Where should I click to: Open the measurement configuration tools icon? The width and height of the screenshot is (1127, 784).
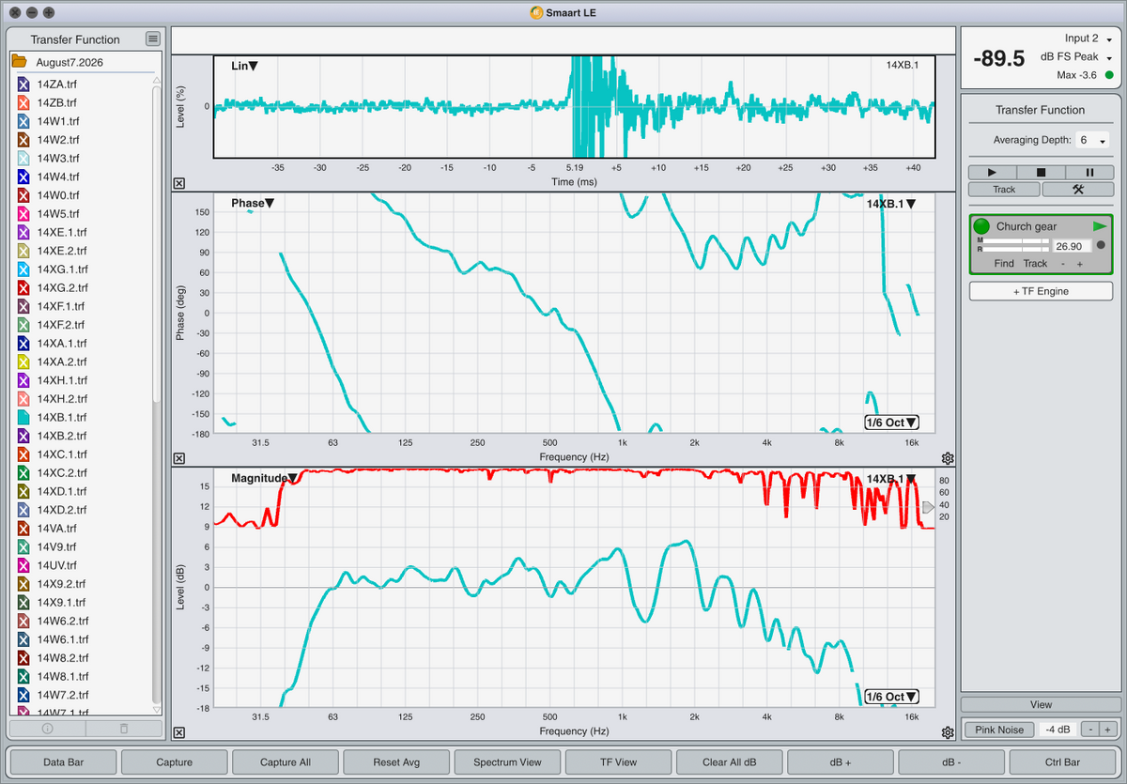[1077, 189]
